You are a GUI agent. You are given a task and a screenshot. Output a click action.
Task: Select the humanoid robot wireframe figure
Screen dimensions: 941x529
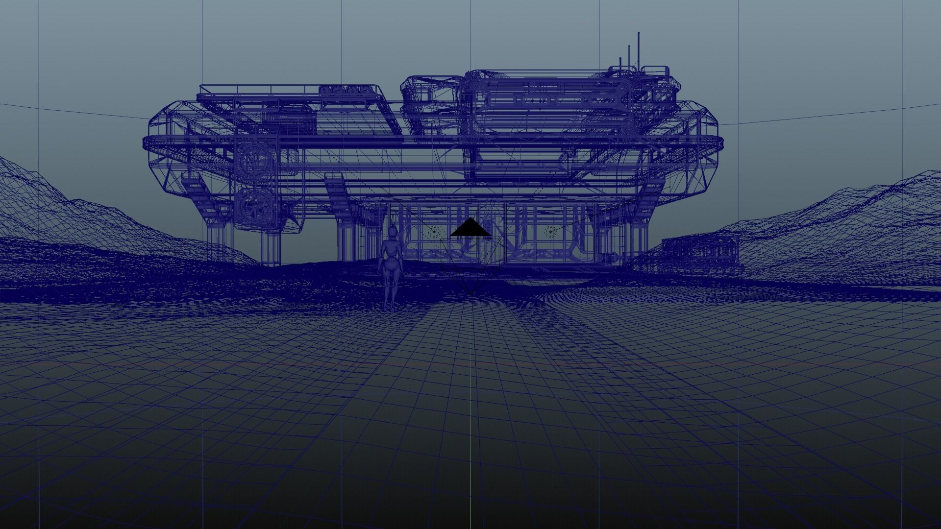[x=391, y=267]
